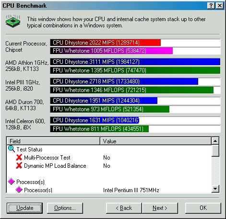Open the Options dialog

pyautogui.click(x=65, y=208)
